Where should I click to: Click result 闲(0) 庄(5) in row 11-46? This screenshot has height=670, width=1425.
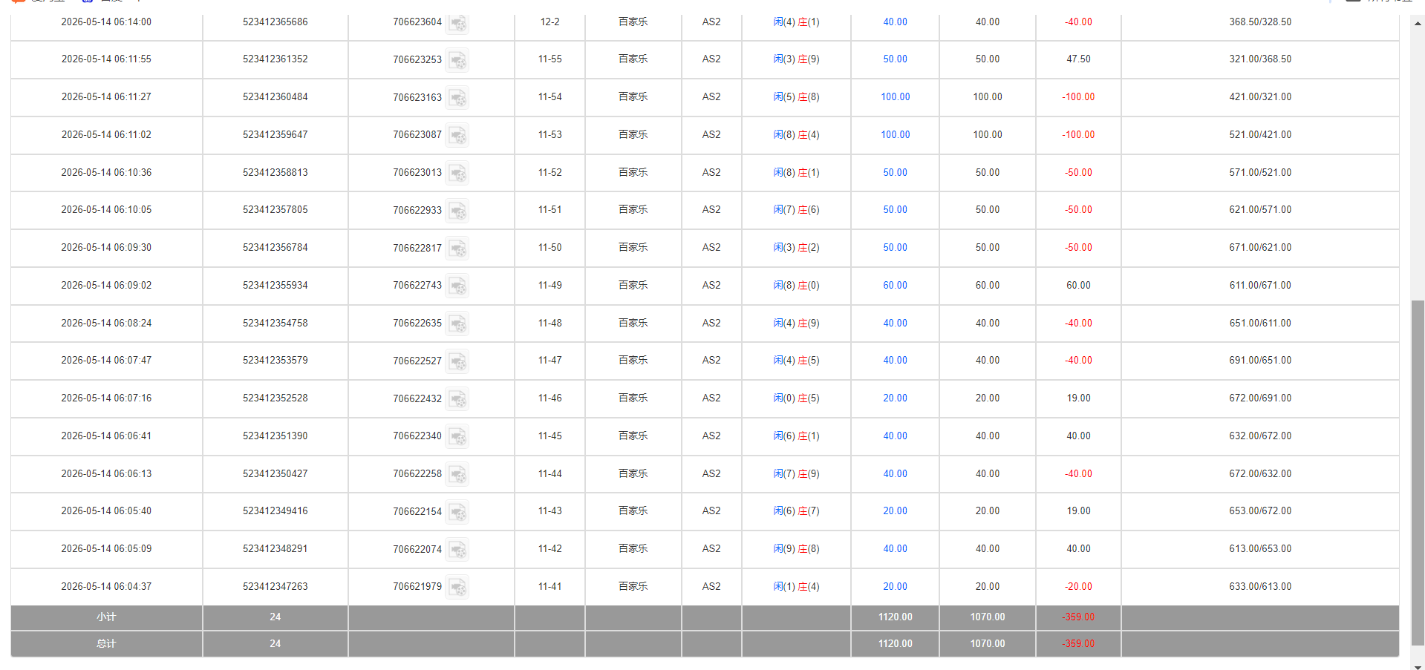point(796,398)
